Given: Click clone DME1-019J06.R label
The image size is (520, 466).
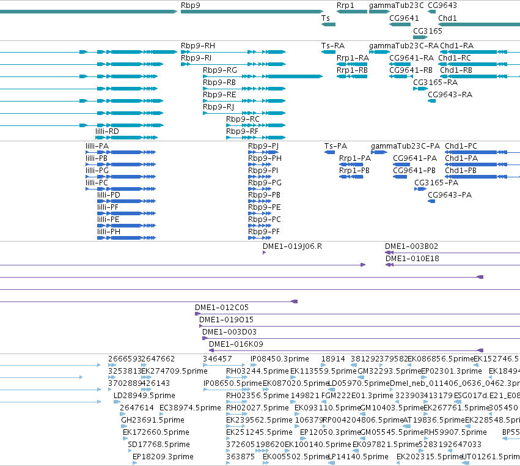Looking at the screenshot, I should click(292, 246).
